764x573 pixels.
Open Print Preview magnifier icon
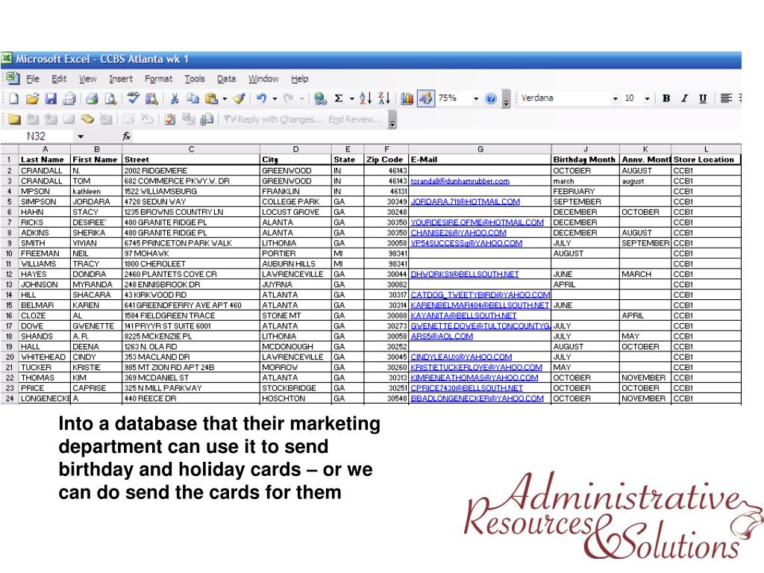click(x=110, y=99)
